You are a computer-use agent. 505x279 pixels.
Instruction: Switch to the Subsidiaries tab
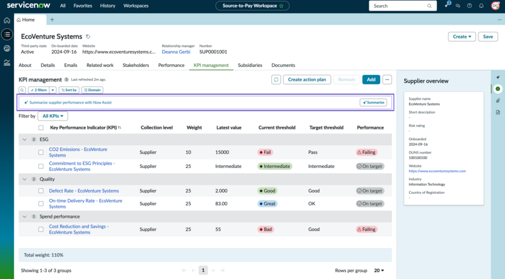(x=250, y=65)
